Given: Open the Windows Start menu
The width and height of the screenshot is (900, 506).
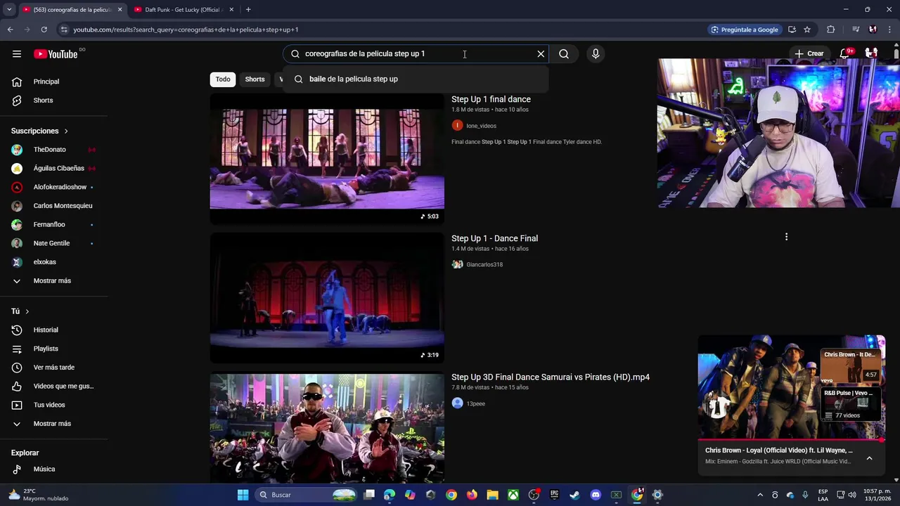Looking at the screenshot, I should coord(243,495).
